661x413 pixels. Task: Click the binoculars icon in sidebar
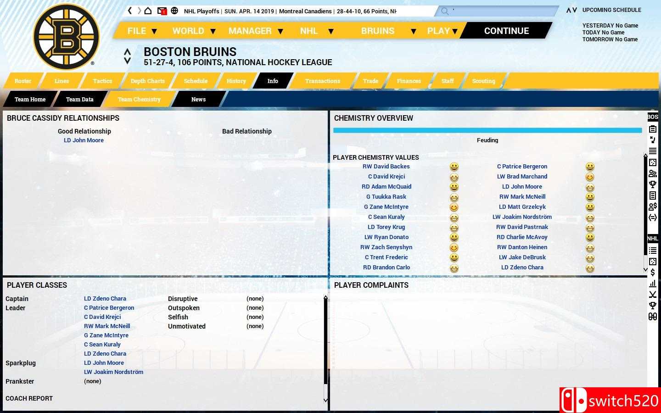coord(652,317)
